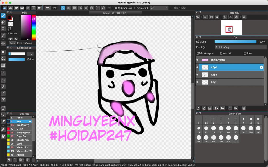This screenshot has width=268, height=167.
Task: Choose brush size 1000 preset
Action: tap(236, 139)
